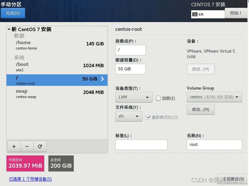
Task: Click the 完成(D) done button
Action: tap(13, 13)
